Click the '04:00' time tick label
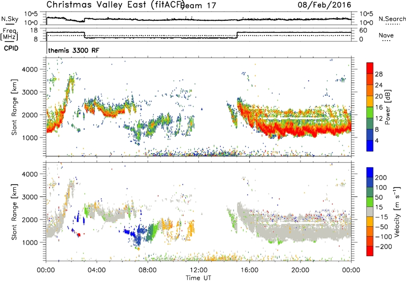 tap(96, 270)
